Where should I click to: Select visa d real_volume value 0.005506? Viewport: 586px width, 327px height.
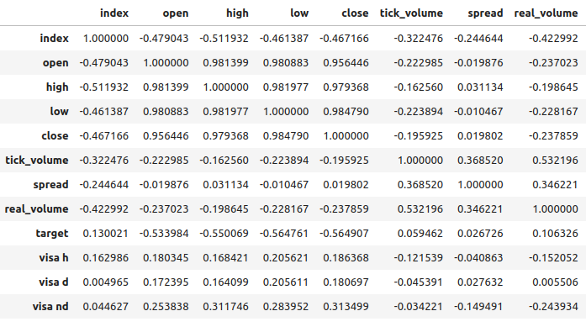click(x=556, y=282)
